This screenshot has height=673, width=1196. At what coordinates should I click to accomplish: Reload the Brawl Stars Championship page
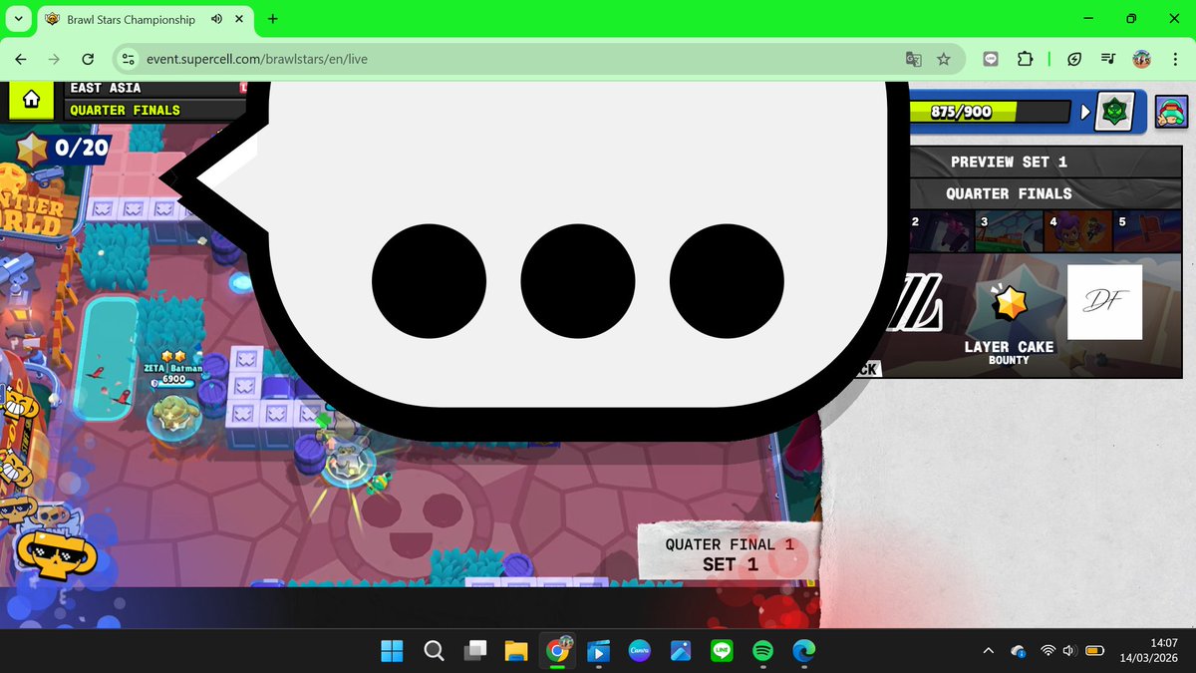click(88, 59)
